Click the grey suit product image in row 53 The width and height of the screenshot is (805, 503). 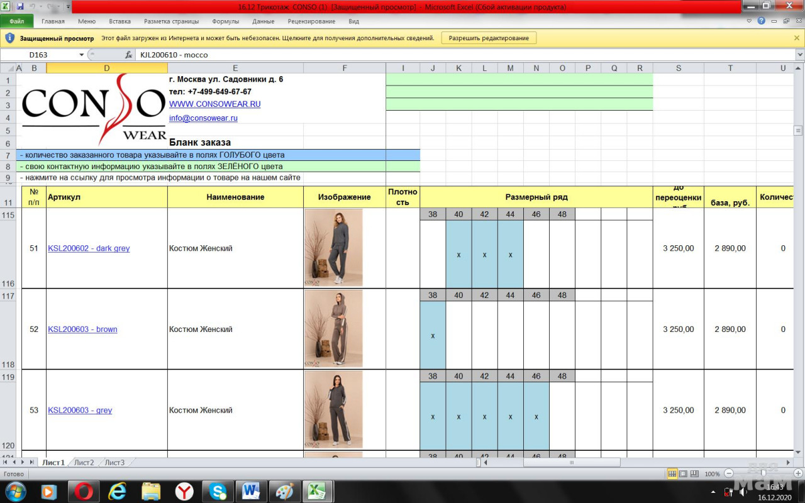(333, 409)
